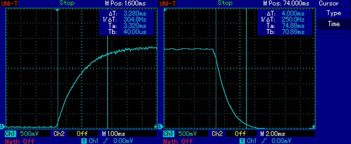This screenshot has width=351, height=144.
Task: Toggle Ch2 Off indicator on left scope
Action: tap(82, 134)
